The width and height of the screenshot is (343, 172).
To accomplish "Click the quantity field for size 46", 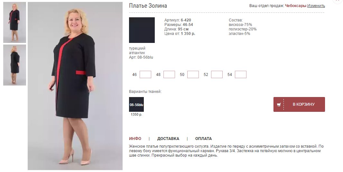I will click(x=145, y=74).
